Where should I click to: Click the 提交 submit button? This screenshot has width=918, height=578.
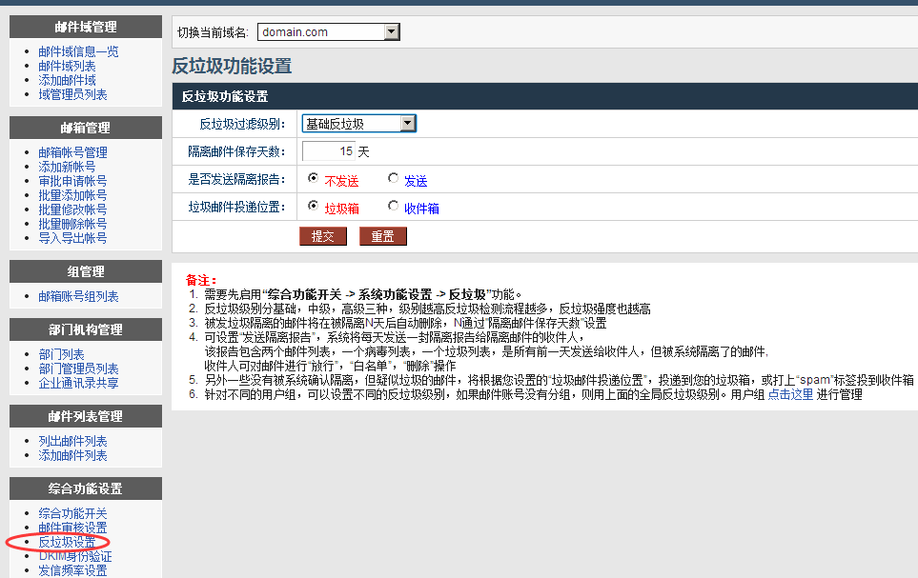tap(322, 236)
